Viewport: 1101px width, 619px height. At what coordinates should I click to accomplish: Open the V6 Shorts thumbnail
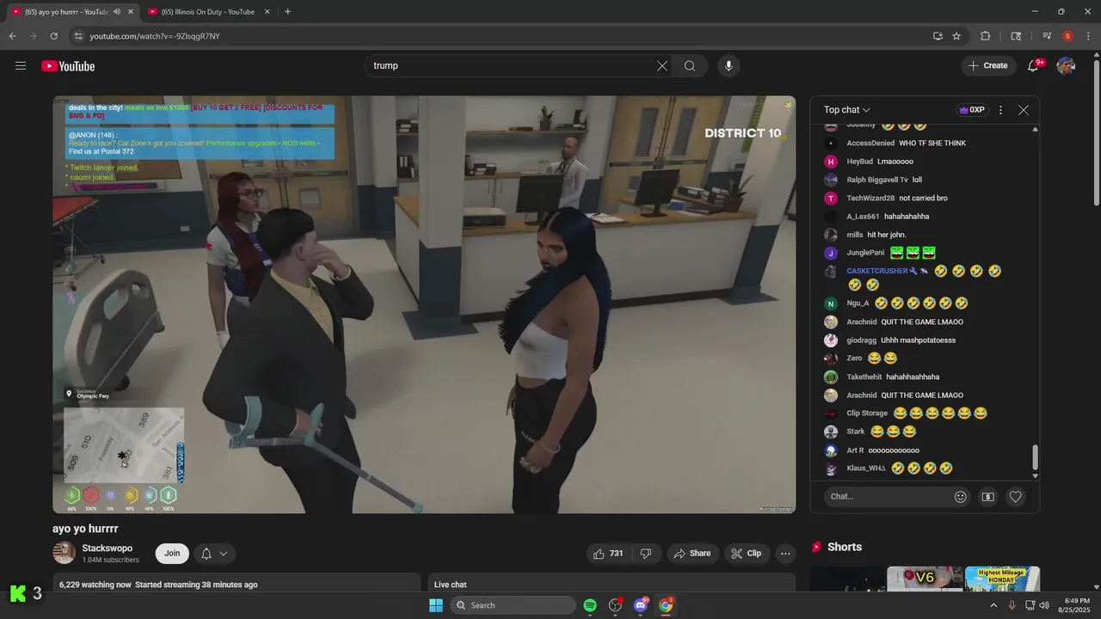click(925, 579)
